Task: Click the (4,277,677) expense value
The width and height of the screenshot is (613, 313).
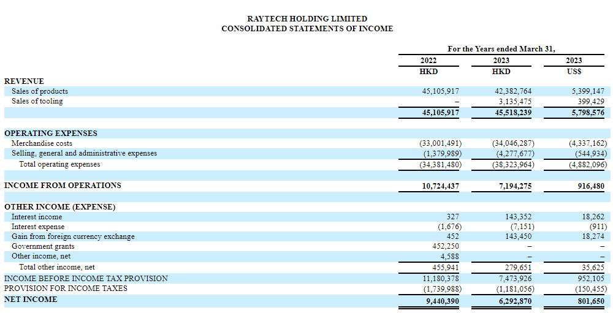Action: pyautogui.click(x=516, y=154)
